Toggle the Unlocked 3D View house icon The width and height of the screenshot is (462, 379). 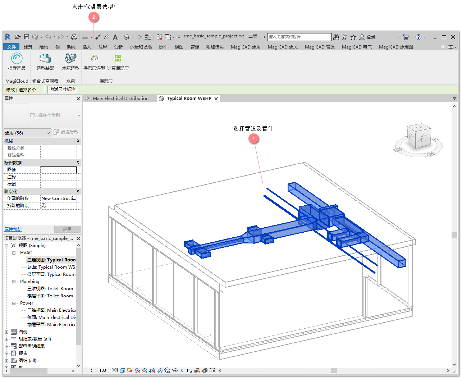pyautogui.click(x=167, y=370)
